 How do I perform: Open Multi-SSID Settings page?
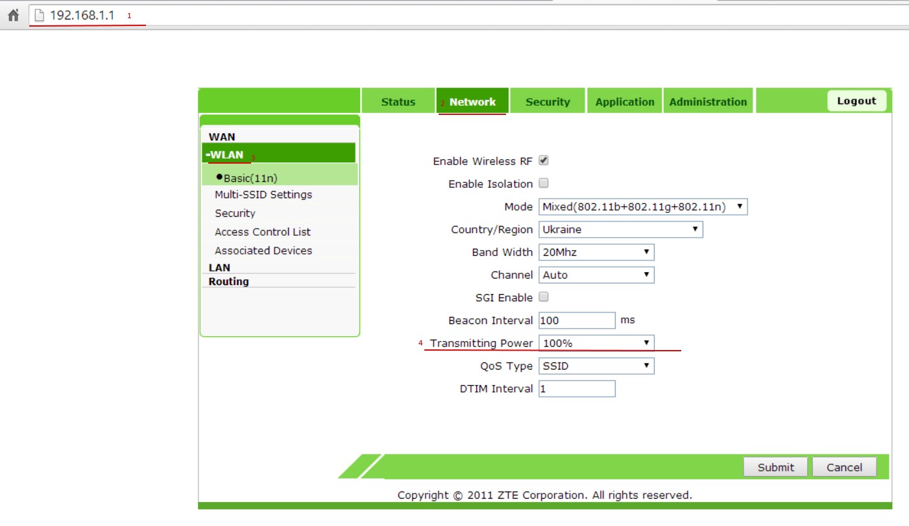[263, 195]
